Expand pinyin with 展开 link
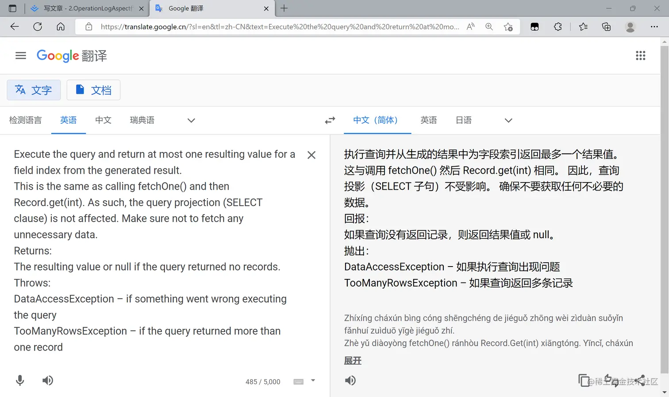Viewport: 669px width, 397px height. point(353,361)
